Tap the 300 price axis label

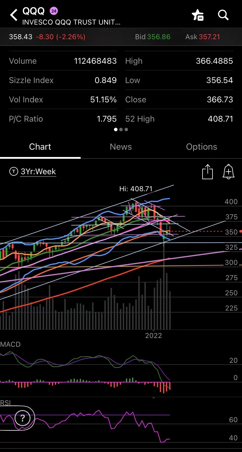point(231,263)
